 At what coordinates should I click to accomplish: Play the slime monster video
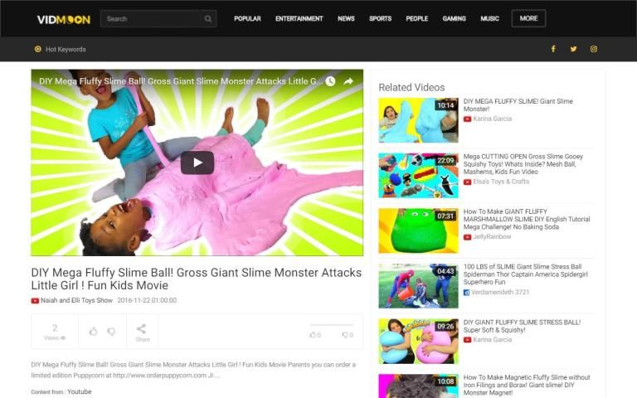197,163
